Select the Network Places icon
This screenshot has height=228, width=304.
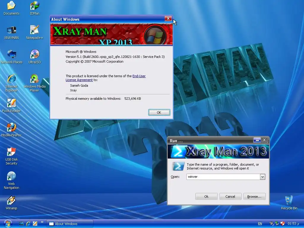pyautogui.click(x=12, y=57)
